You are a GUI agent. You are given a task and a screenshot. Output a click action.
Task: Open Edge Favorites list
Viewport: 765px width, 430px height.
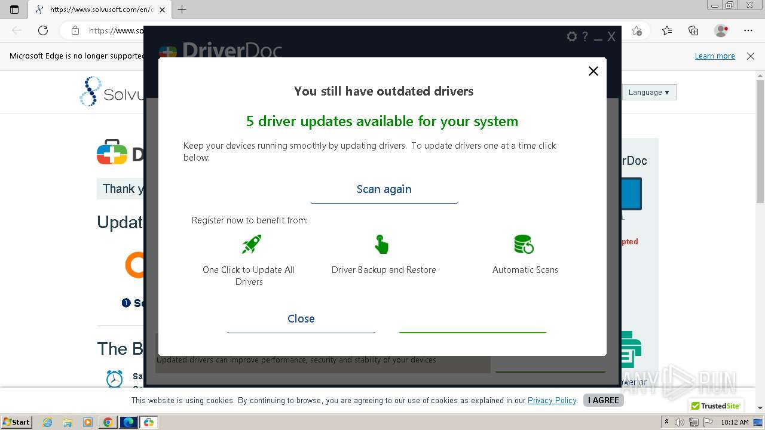tap(667, 30)
